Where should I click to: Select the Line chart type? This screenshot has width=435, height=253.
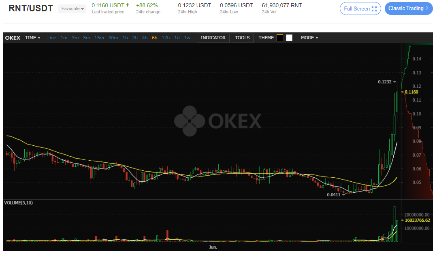tap(51, 38)
